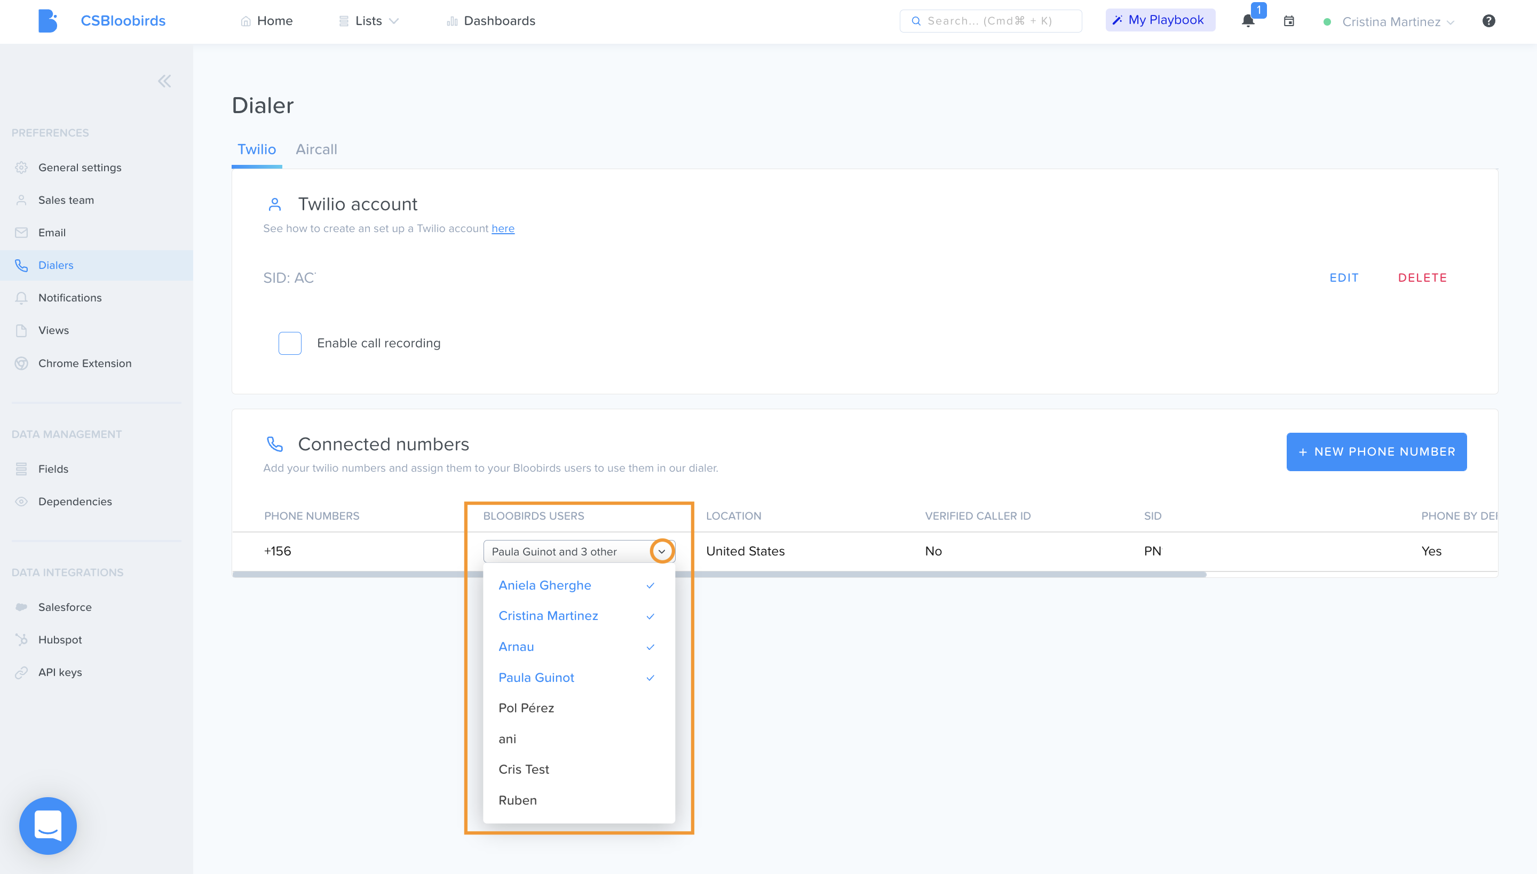Select Ruben in user dropdown
The image size is (1537, 874).
(x=579, y=800)
